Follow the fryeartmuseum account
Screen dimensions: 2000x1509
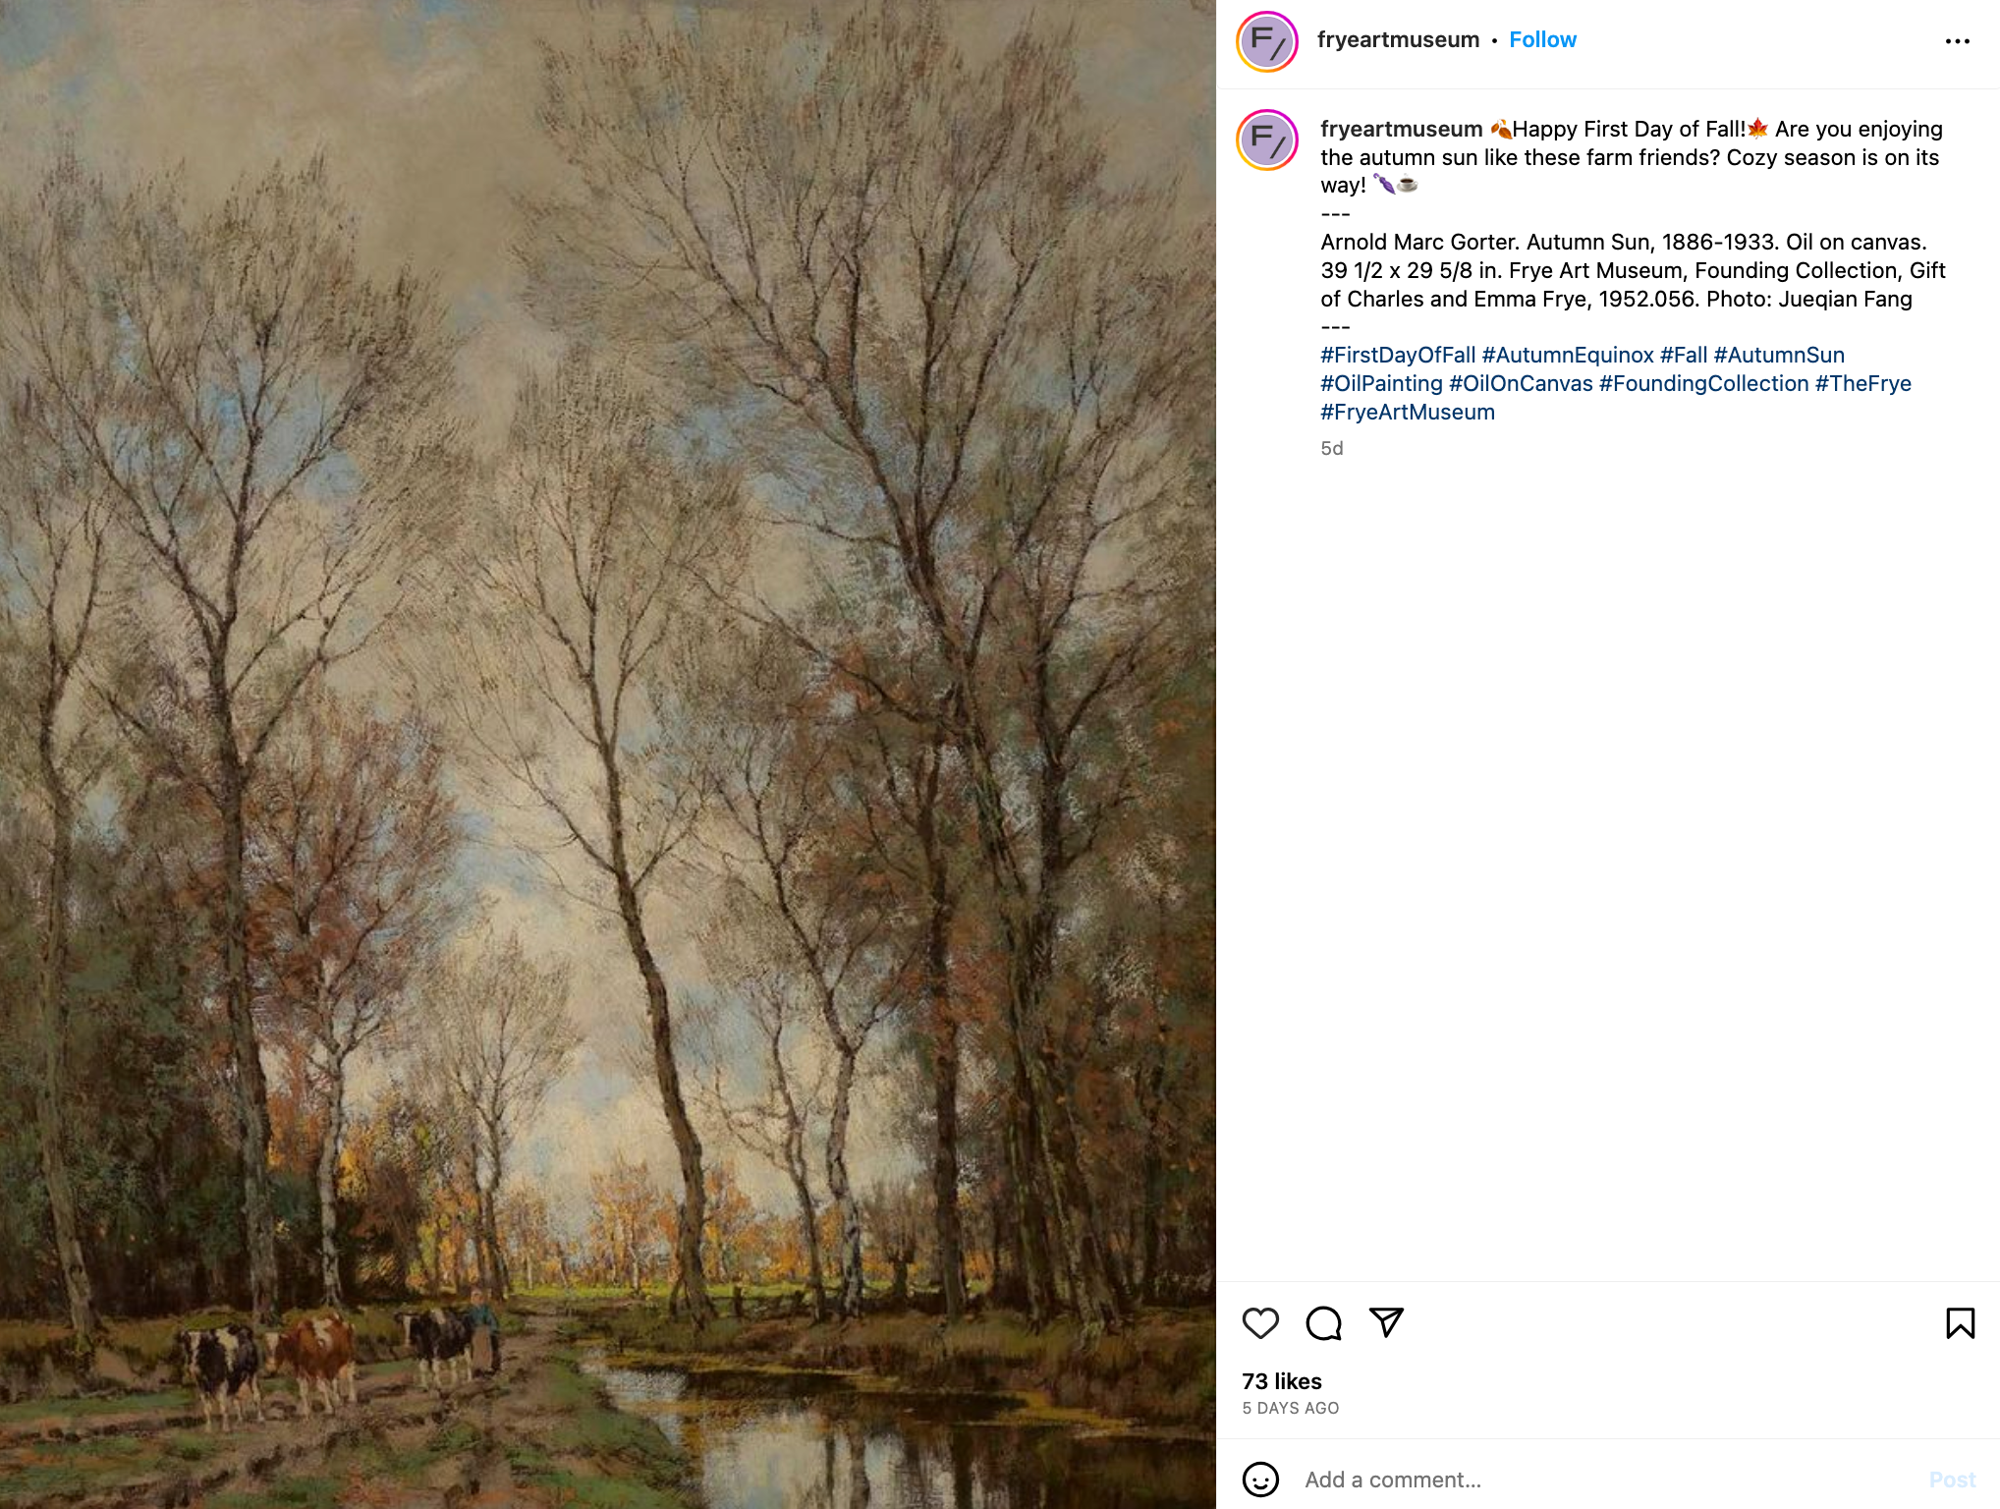tap(1542, 39)
